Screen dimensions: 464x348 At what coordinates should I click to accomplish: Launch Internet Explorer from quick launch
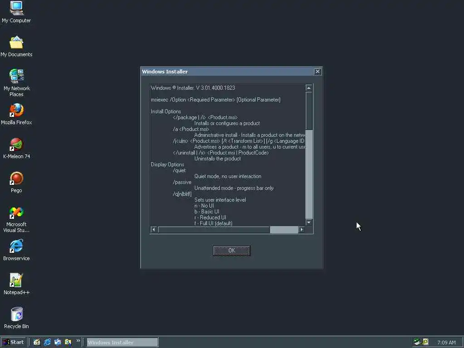[x=47, y=342]
